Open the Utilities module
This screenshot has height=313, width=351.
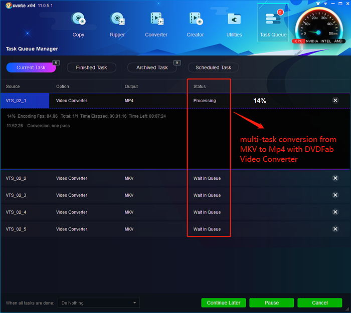(234, 25)
